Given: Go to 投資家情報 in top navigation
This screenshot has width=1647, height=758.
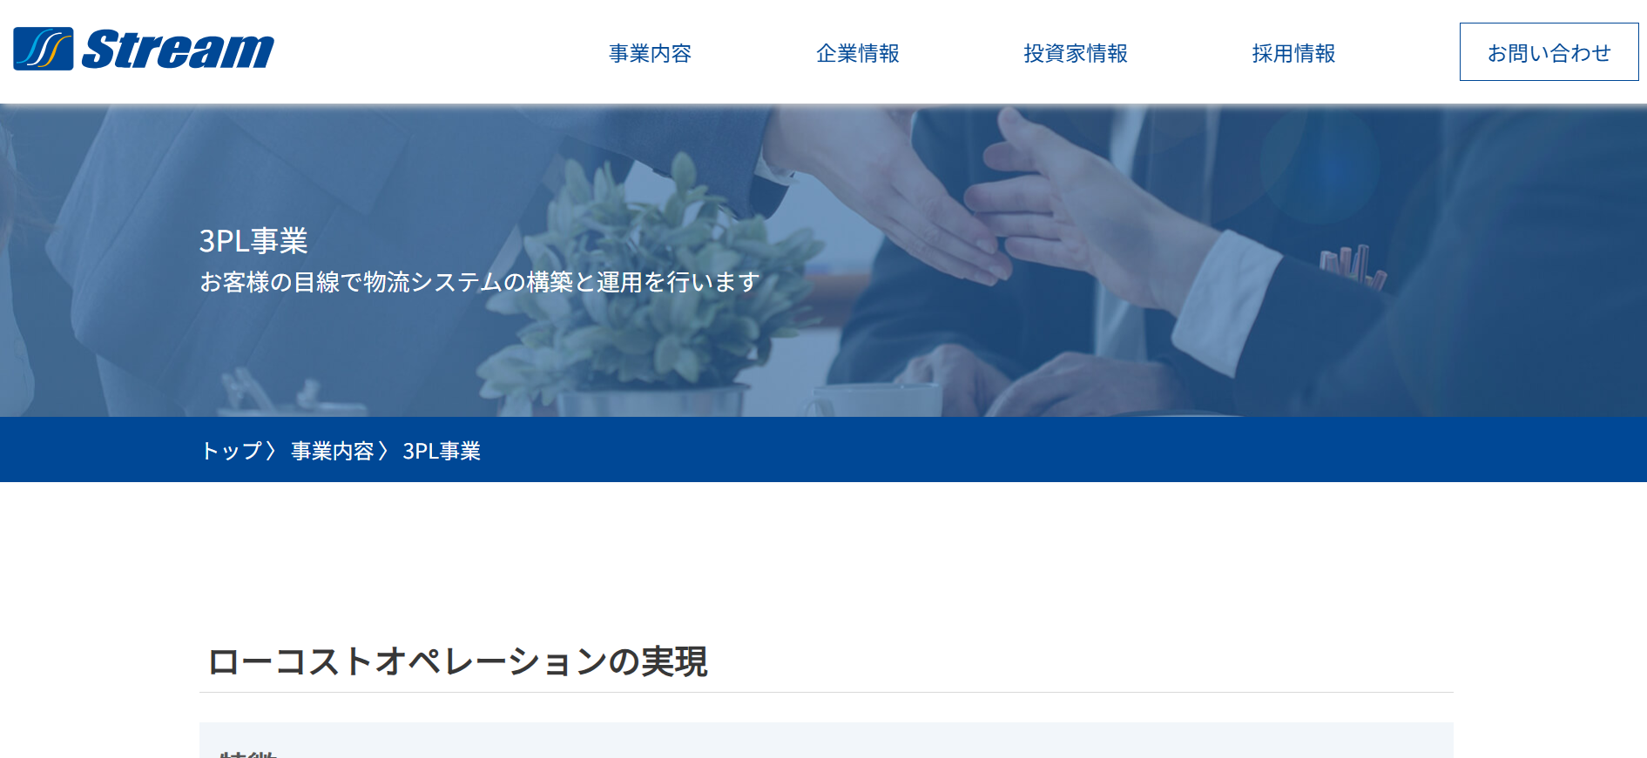Looking at the screenshot, I should coord(1076,53).
